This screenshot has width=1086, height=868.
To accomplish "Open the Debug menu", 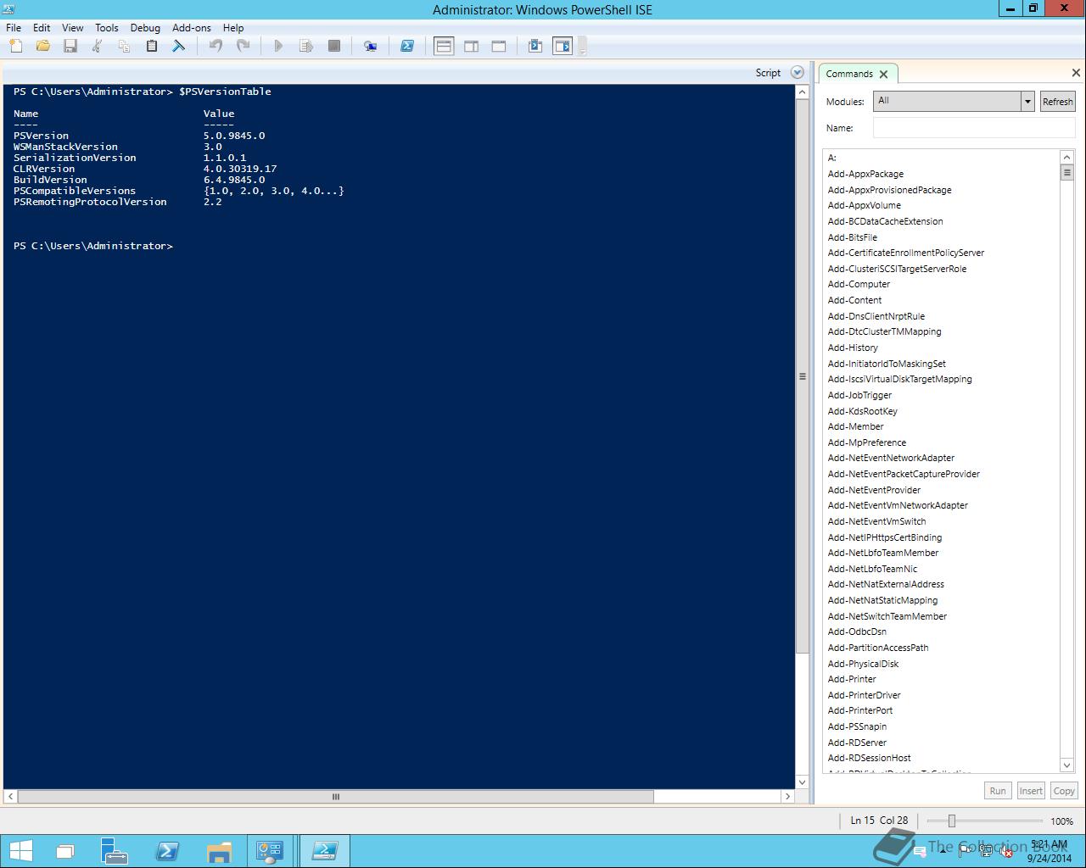I will (145, 27).
